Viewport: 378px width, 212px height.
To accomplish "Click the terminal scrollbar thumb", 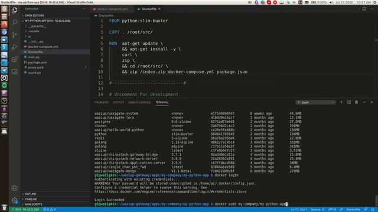I will [376, 201].
